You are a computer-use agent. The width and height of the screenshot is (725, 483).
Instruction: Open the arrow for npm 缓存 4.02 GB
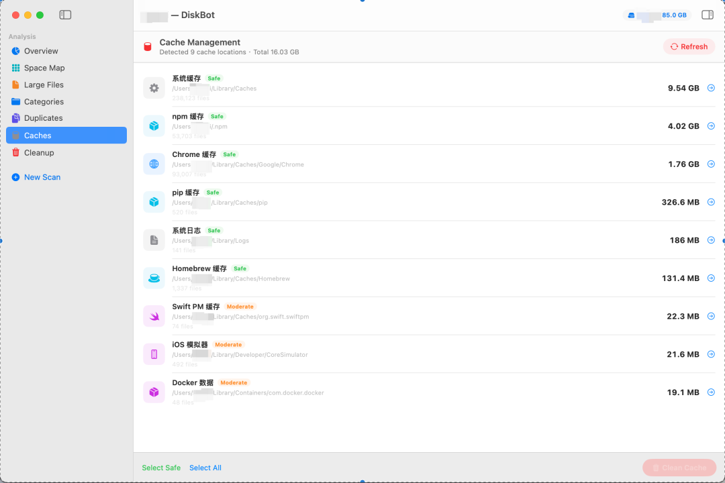pyautogui.click(x=711, y=125)
